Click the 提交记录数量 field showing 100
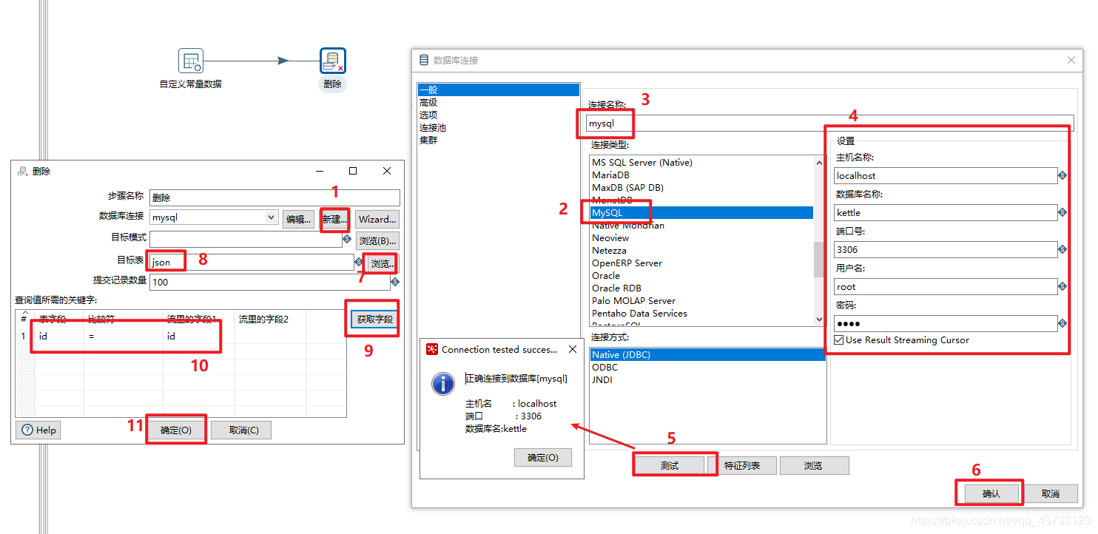Image resolution: width=1098 pixels, height=534 pixels. [x=269, y=282]
